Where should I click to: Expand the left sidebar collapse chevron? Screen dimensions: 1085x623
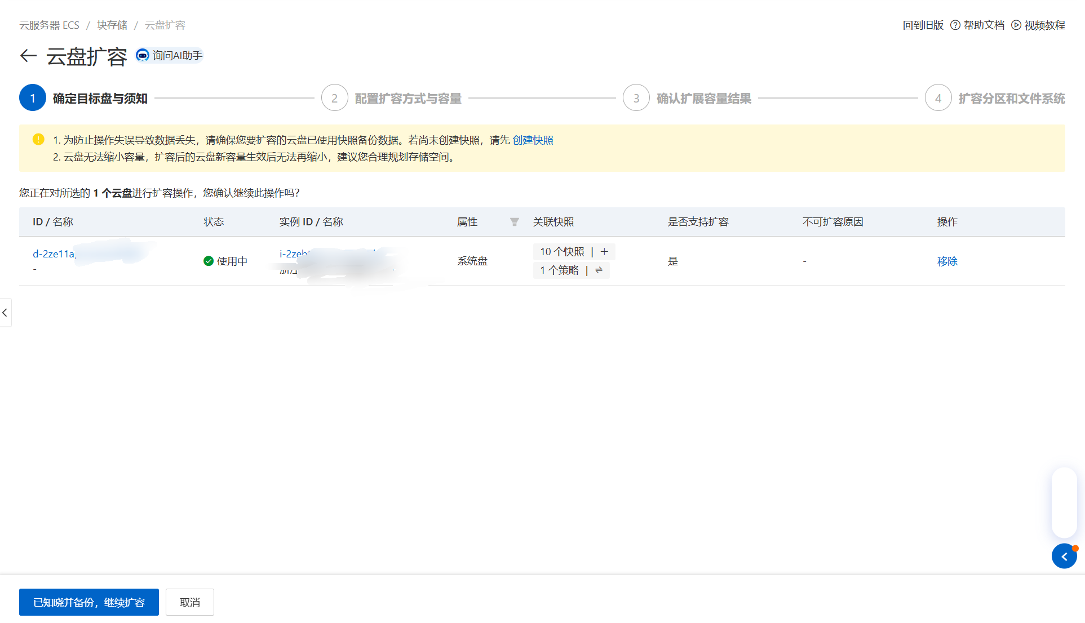pyautogui.click(x=5, y=313)
